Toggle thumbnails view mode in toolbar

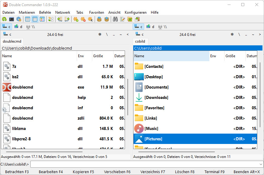point(42,19)
